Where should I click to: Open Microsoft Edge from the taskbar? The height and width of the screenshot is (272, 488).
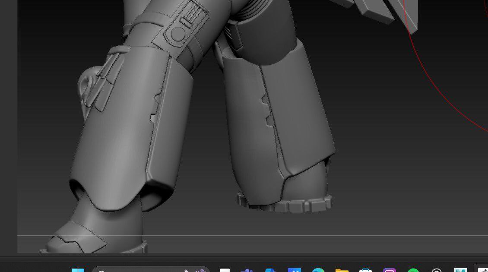click(x=318, y=270)
